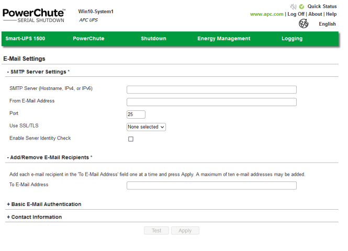
Task: Click the E-Mail Settings page heading
Action: 24,59
